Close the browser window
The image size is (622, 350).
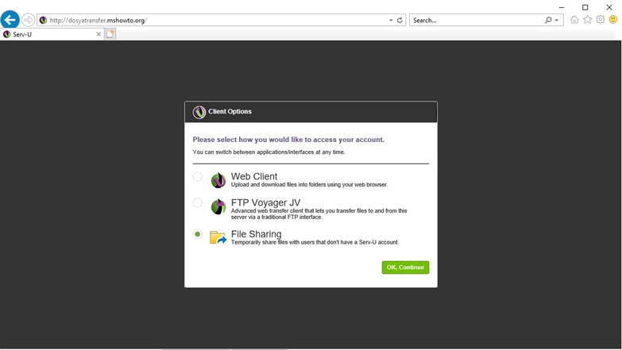coord(609,7)
